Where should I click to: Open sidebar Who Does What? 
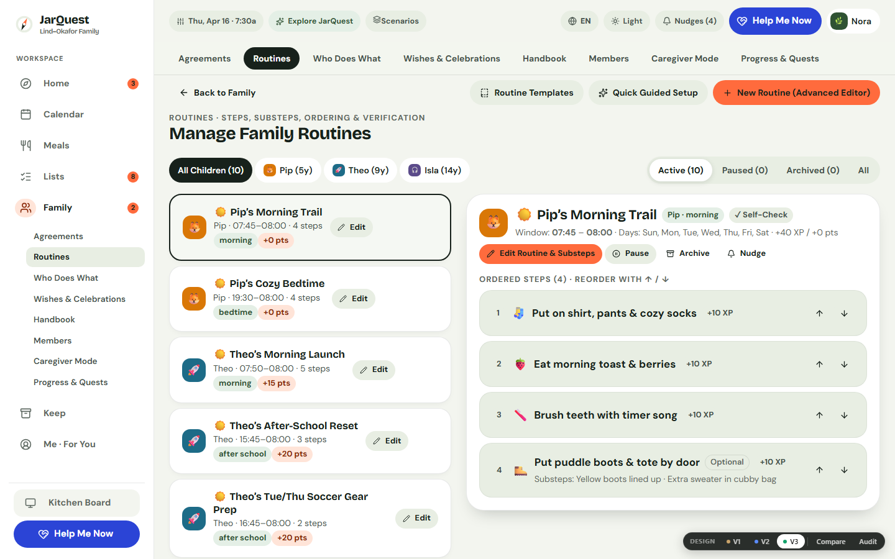[85, 278]
